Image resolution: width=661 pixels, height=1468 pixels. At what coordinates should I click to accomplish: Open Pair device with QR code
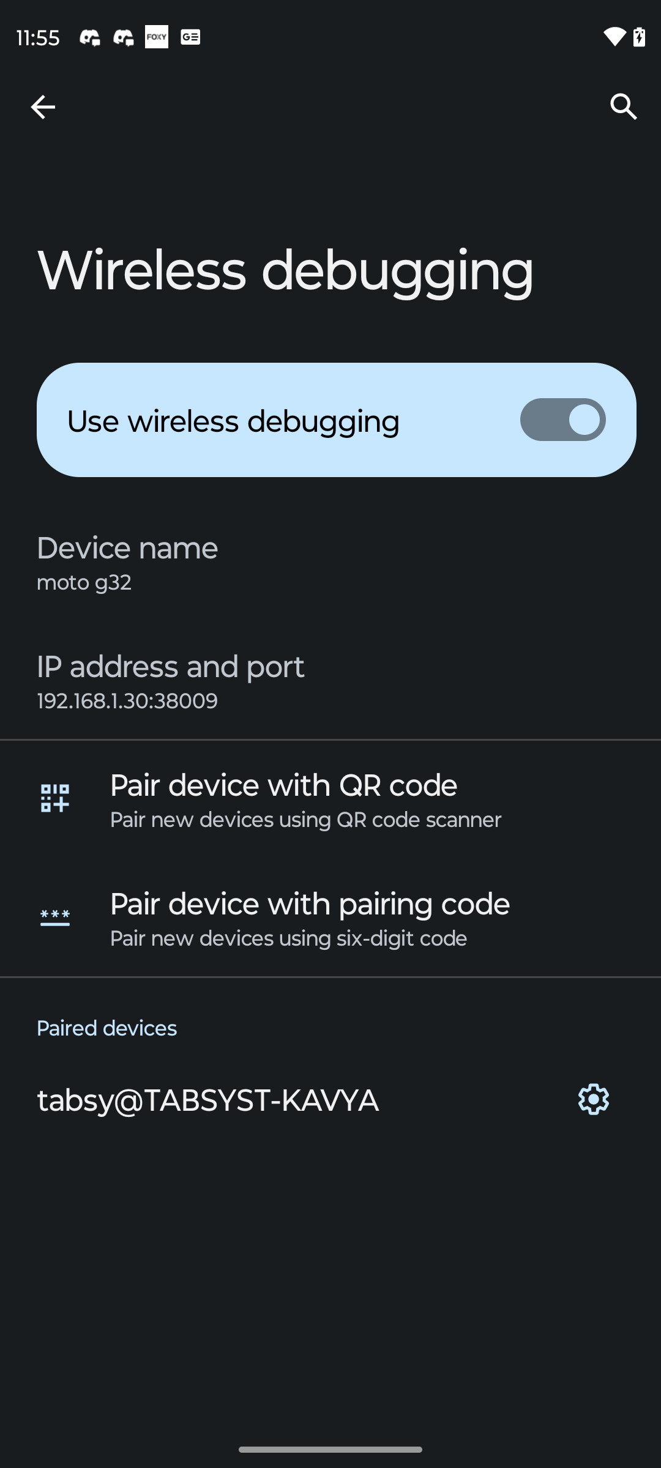point(306,799)
